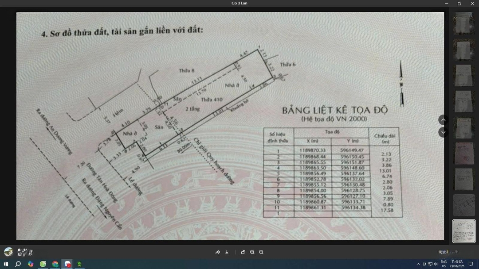Download the image using the download icon
Image resolution: width=479 pixels, height=269 pixels.
click(x=227, y=252)
